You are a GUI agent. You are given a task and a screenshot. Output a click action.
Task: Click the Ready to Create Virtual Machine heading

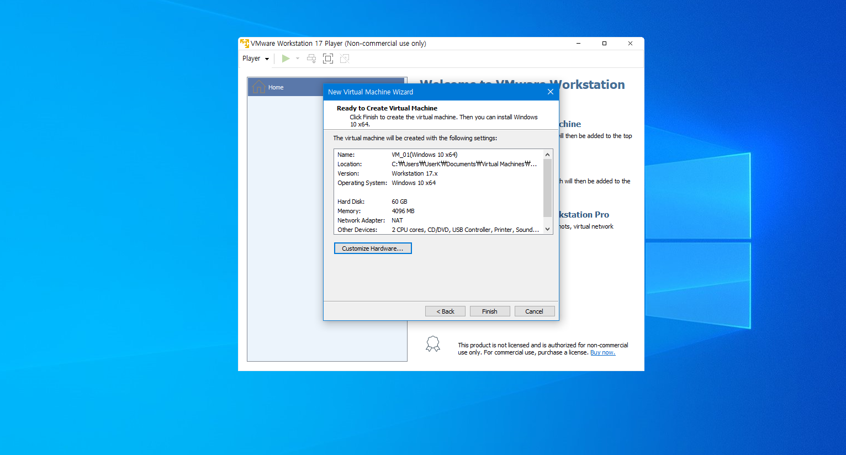(x=387, y=108)
